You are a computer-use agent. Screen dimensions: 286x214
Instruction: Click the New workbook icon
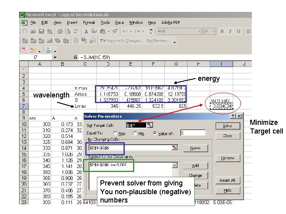click(x=25, y=31)
